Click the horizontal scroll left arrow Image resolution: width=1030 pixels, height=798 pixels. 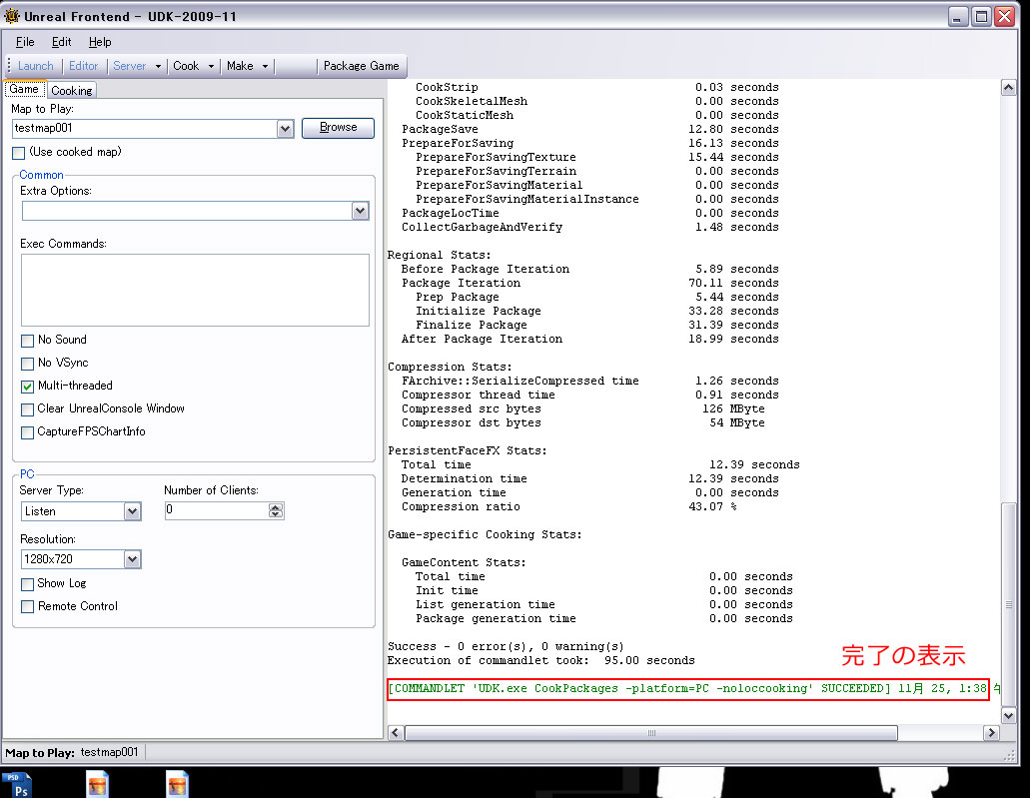396,732
